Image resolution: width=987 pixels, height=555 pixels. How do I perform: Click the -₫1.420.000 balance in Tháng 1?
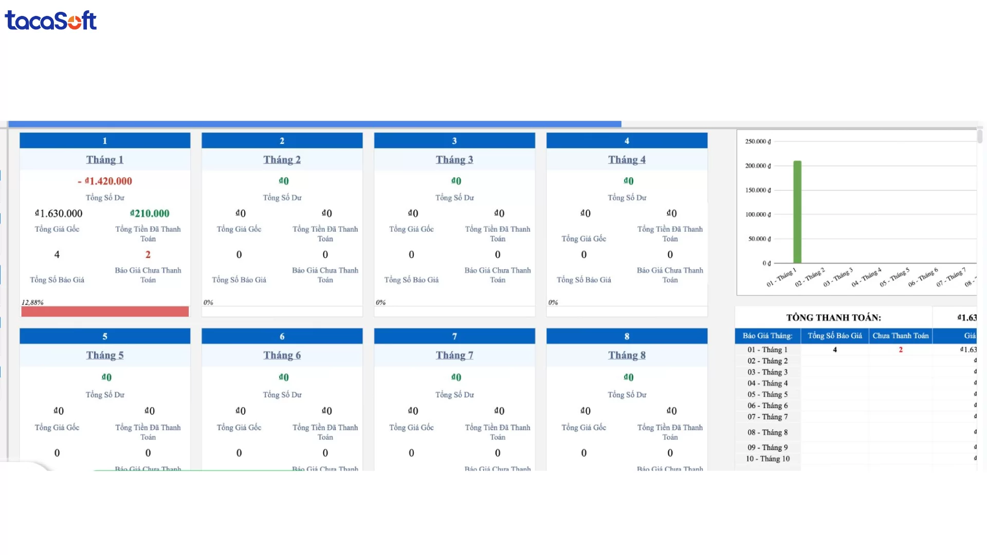[x=105, y=181]
